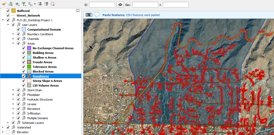This screenshot has height=135, width=274.
Task: Expand the Storm Drain group
Action: [13, 90]
